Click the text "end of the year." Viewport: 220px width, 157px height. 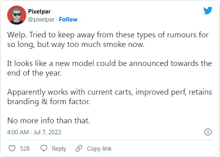34,73
